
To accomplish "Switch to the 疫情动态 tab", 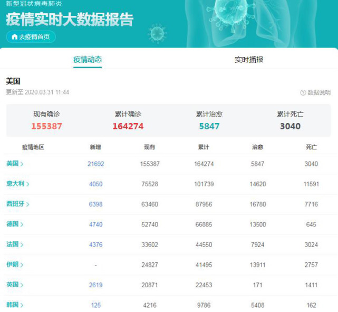I will click(88, 60).
